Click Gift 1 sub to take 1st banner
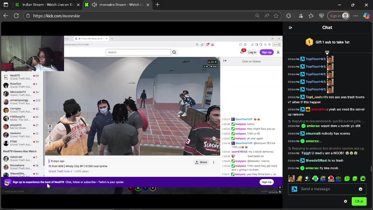This screenshot has width=373, height=210. click(327, 42)
